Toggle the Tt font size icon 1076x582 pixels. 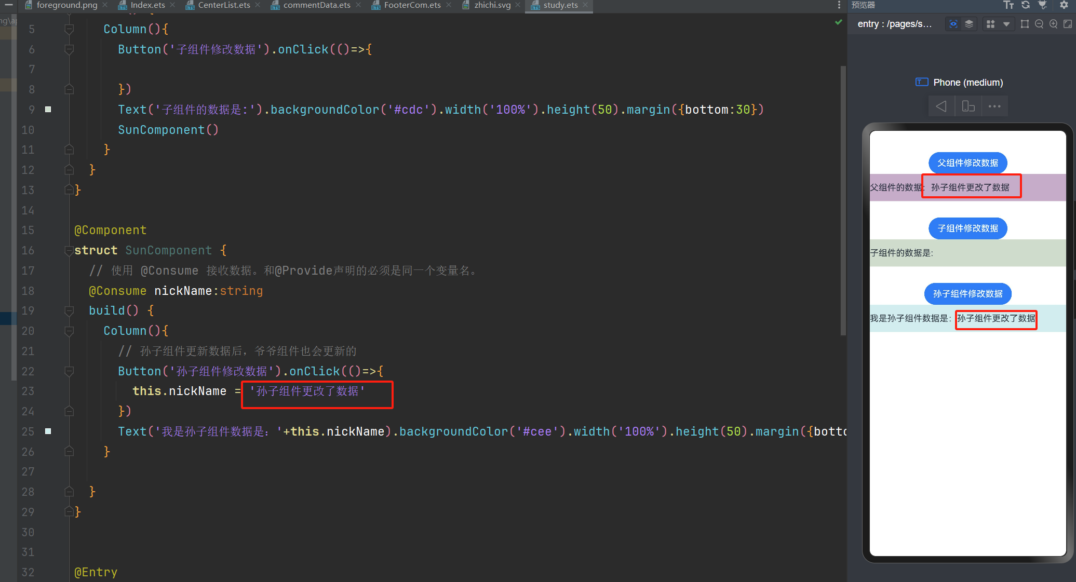tap(1008, 5)
